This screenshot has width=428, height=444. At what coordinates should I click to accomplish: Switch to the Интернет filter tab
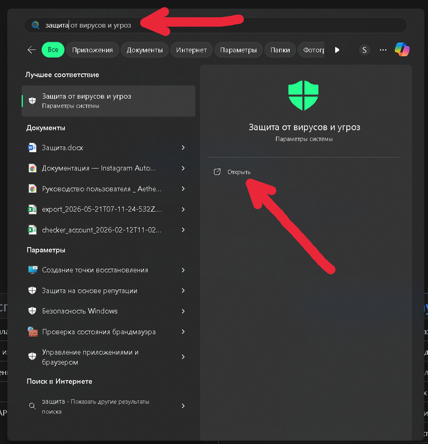(x=191, y=50)
